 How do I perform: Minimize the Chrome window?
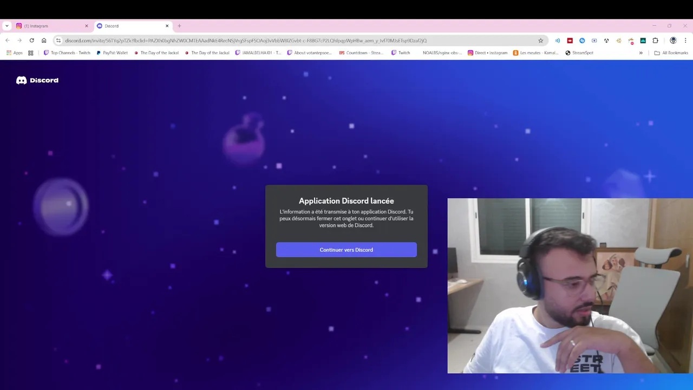pyautogui.click(x=654, y=25)
